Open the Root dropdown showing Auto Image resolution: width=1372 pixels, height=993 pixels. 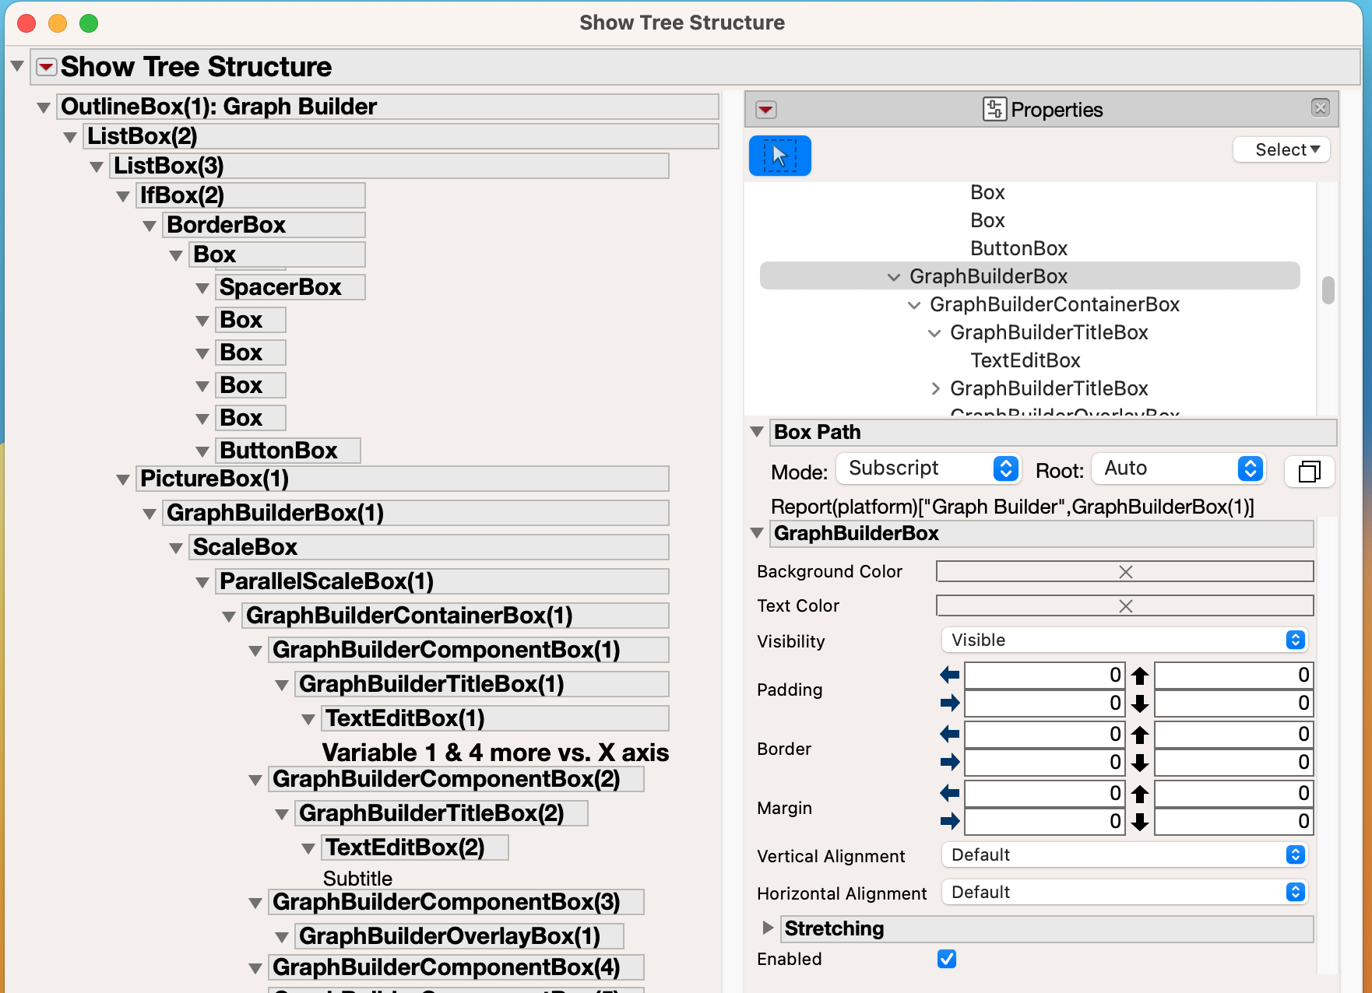[x=1177, y=468]
